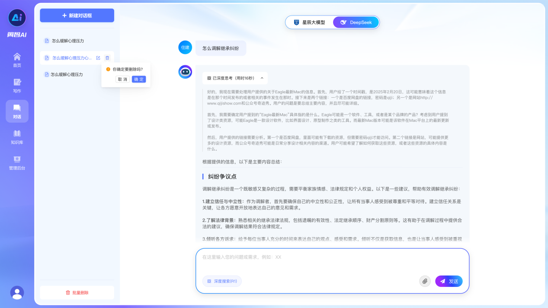
Task: Click 1.建立信任与中立性 paragraph
Action: point(332,205)
